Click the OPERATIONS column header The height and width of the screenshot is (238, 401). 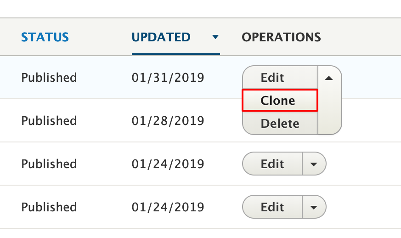(281, 37)
